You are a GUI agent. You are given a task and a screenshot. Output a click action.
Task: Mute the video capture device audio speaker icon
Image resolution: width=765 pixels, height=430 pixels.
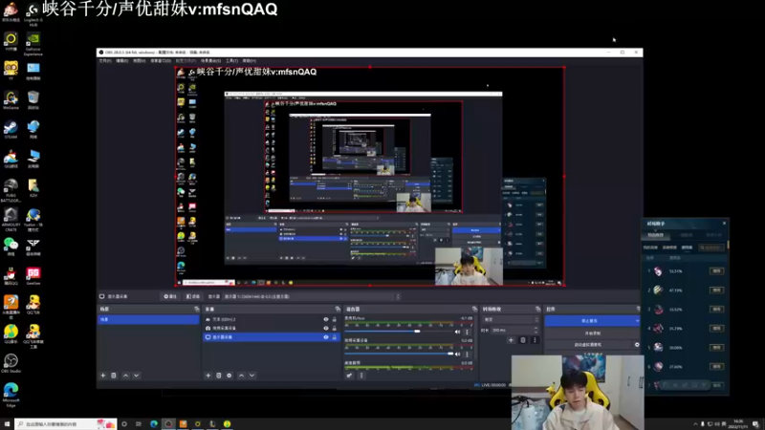(458, 354)
